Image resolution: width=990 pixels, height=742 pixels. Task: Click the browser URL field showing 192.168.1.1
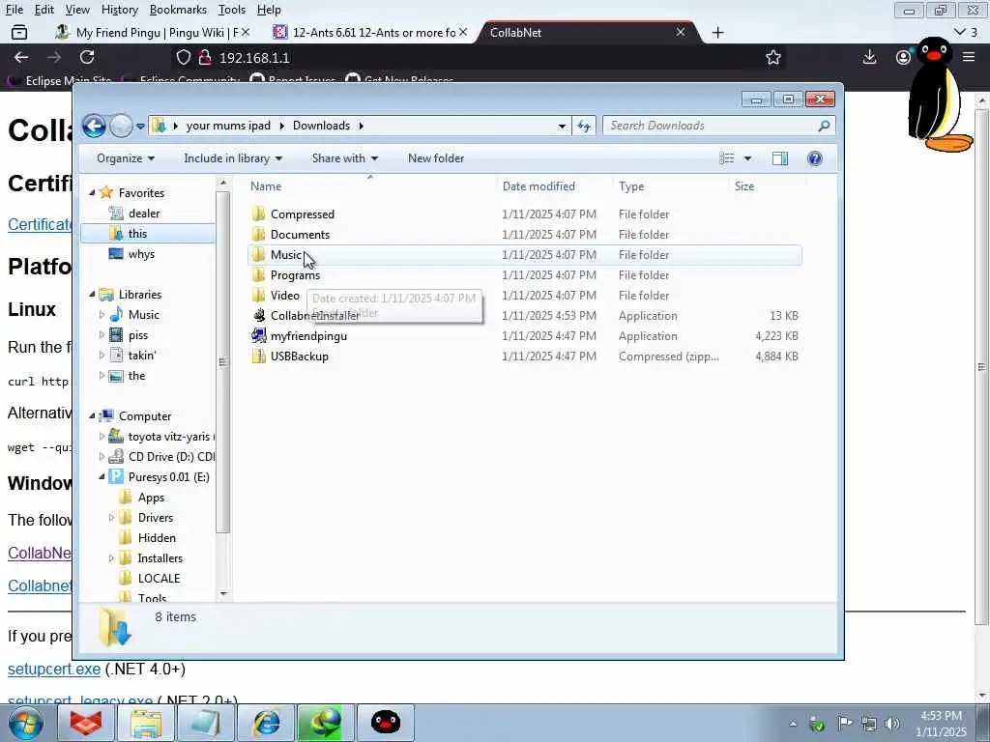[467, 57]
